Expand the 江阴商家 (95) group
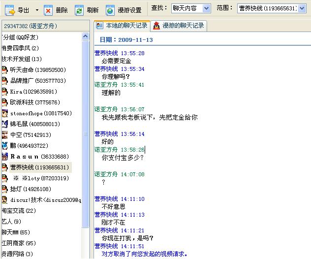Screen dimensions: 311x259 point(19,243)
